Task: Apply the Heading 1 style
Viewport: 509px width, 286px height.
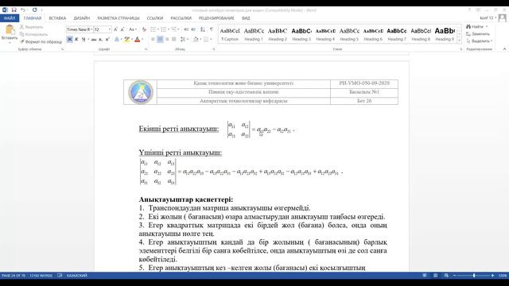Action: [x=254, y=34]
